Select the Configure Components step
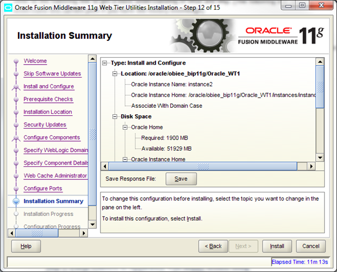This screenshot has width=337, height=272. pyautogui.click(x=51, y=137)
